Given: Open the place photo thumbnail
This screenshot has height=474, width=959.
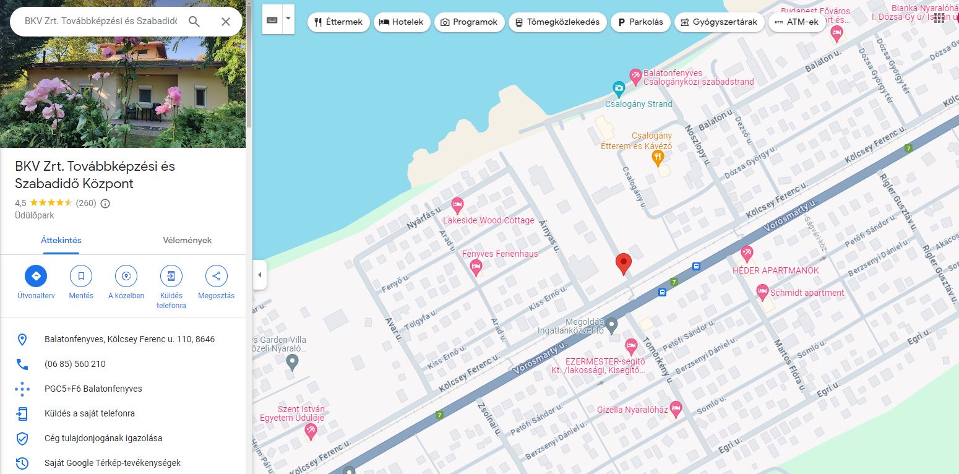Looking at the screenshot, I should pyautogui.click(x=123, y=74).
